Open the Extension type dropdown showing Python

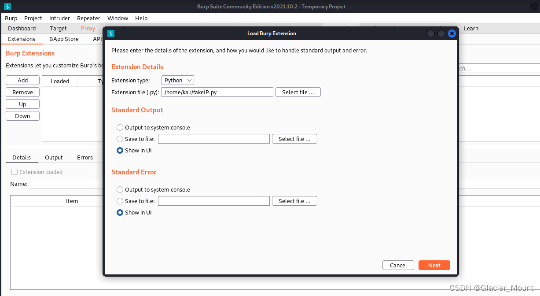point(177,80)
